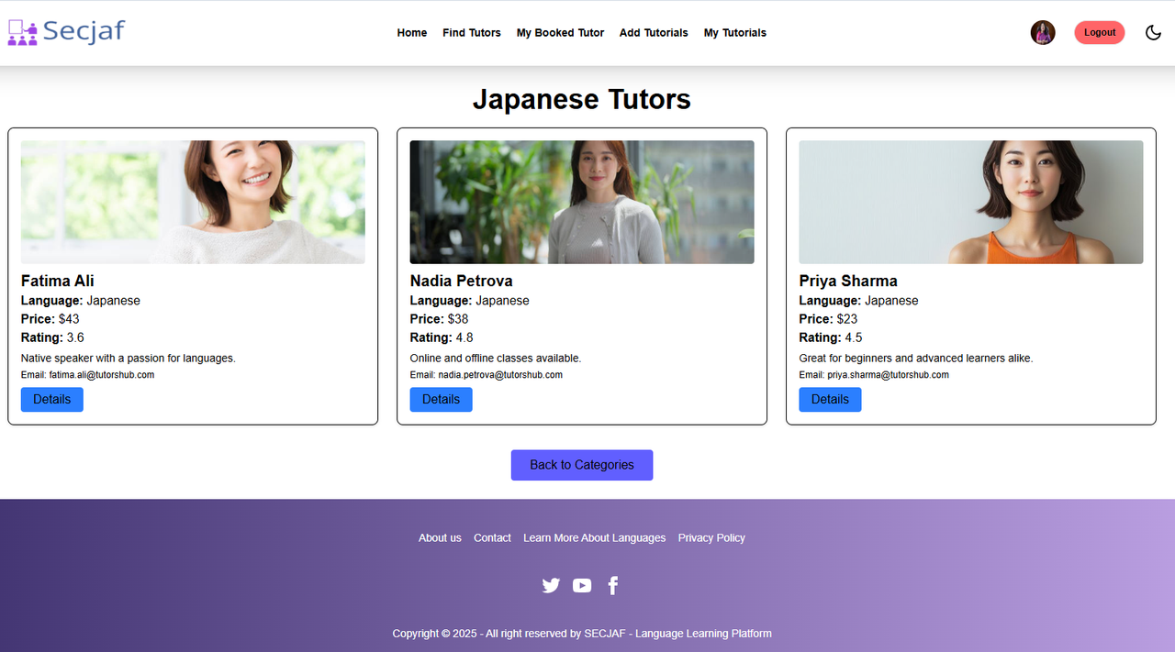The width and height of the screenshot is (1175, 652).
Task: Click Nadia Petrova's profile photo
Action: pyautogui.click(x=582, y=202)
